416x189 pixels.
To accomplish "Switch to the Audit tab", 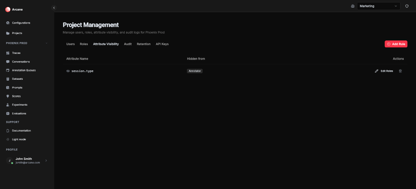I will 128,44.
